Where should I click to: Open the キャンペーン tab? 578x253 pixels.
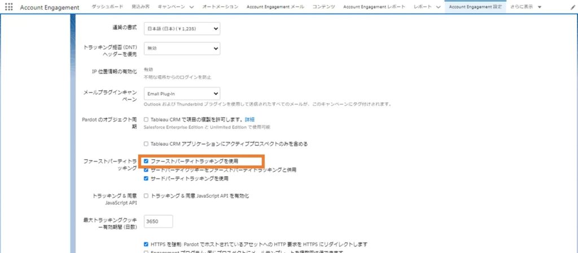pyautogui.click(x=172, y=7)
